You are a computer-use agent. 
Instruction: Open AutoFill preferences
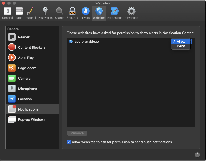(x=31, y=13)
